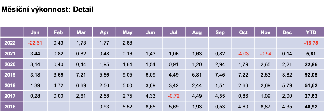Select the -22,61 cell in January 2022
The image size is (324, 112).
(x=35, y=43)
